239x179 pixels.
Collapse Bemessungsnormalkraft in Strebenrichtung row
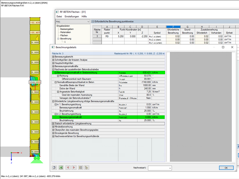point(56,73)
